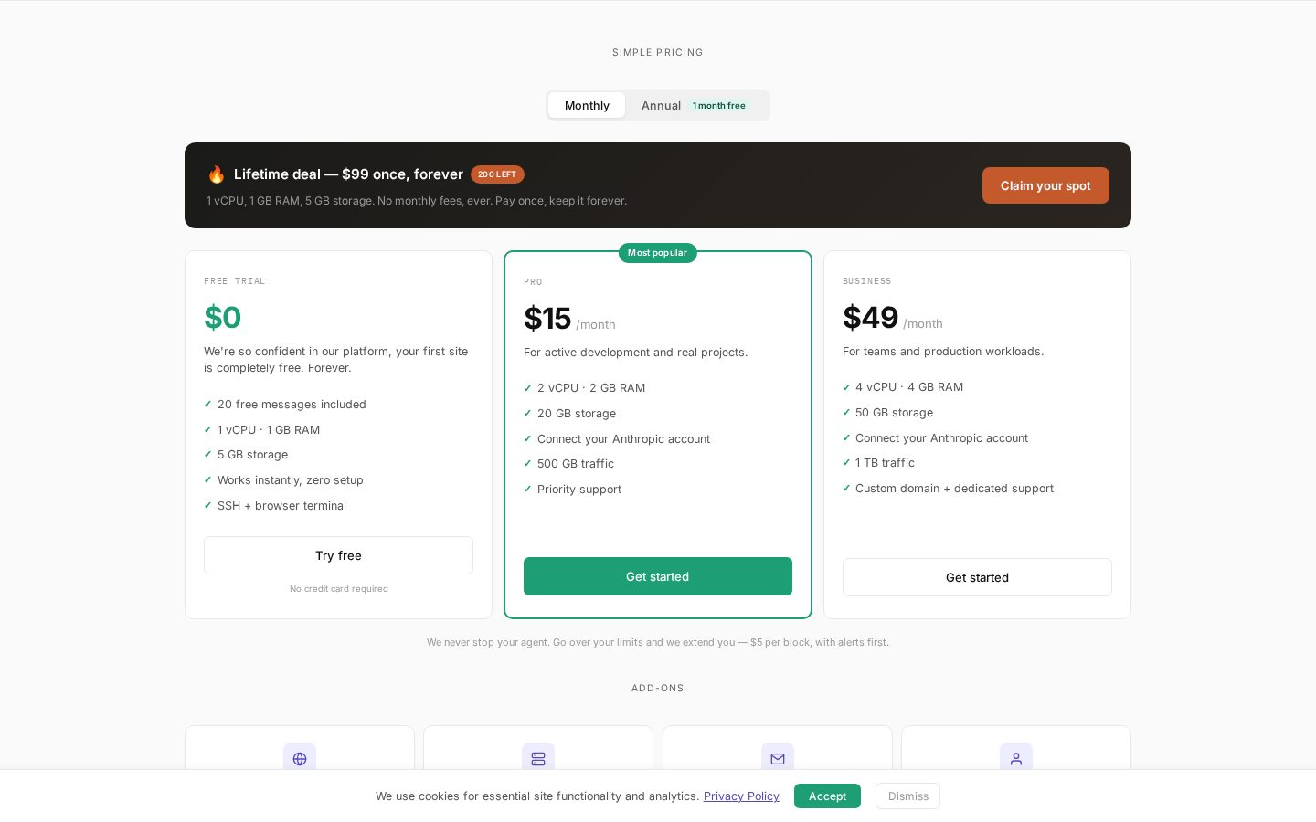Screen dimensions: 1316x822
Task: Click '50 GB storage' feature
Action: 894,412
